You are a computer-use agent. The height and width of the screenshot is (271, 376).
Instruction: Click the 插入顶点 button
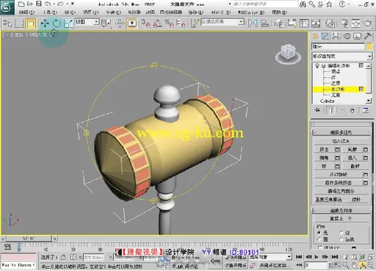[341, 141]
